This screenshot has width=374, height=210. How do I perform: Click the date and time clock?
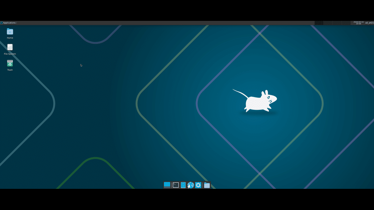click(358, 23)
